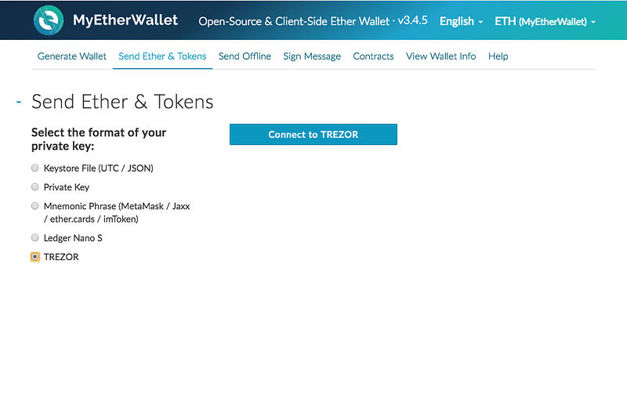Click the MyEtherWallet title text

(x=125, y=20)
